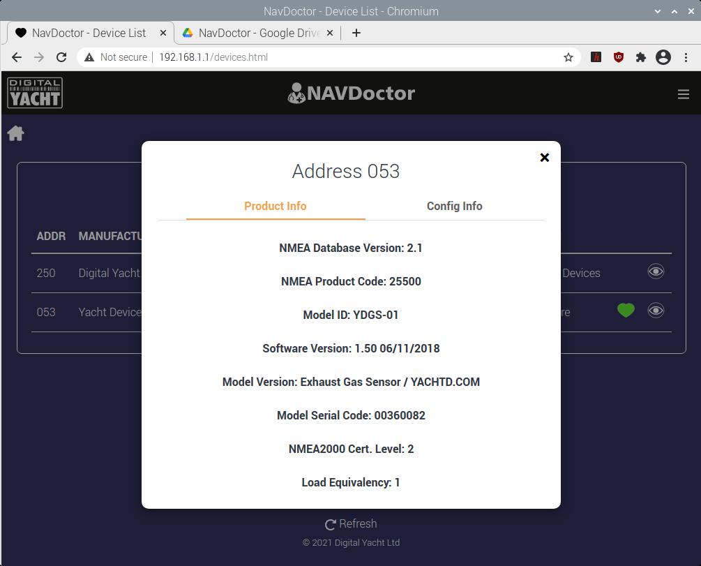Refresh the device list
This screenshot has width=701, height=566.
pos(351,524)
